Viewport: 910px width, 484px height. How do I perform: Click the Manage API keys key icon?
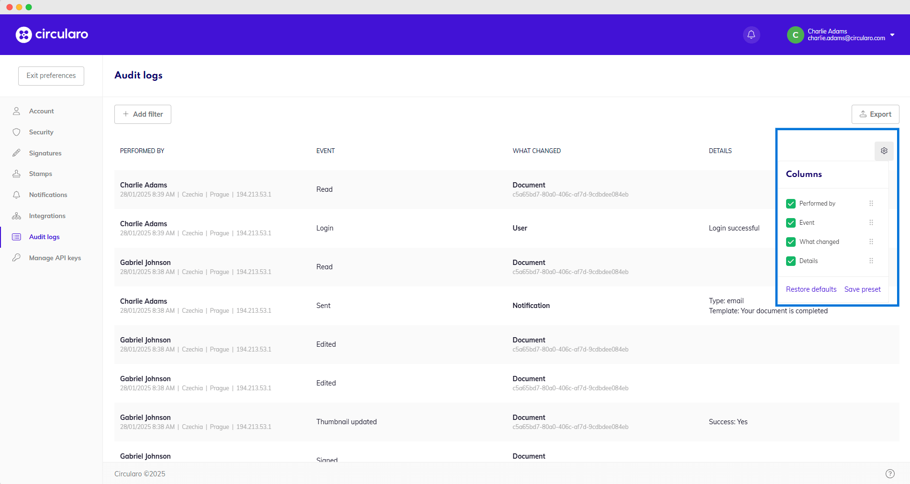pyautogui.click(x=16, y=257)
